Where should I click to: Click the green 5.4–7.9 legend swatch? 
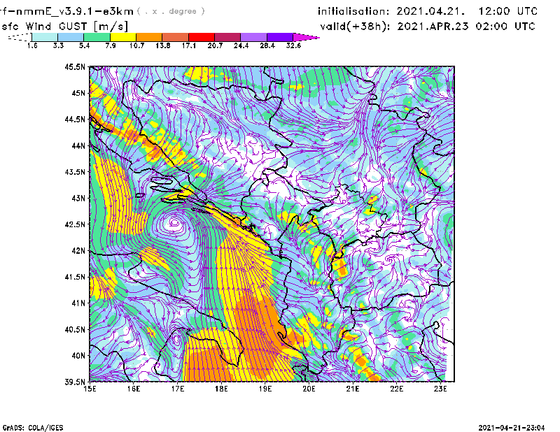pos(97,37)
